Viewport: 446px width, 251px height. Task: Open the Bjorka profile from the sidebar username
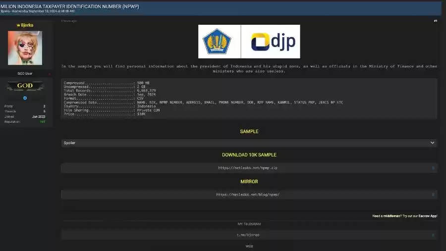click(27, 25)
